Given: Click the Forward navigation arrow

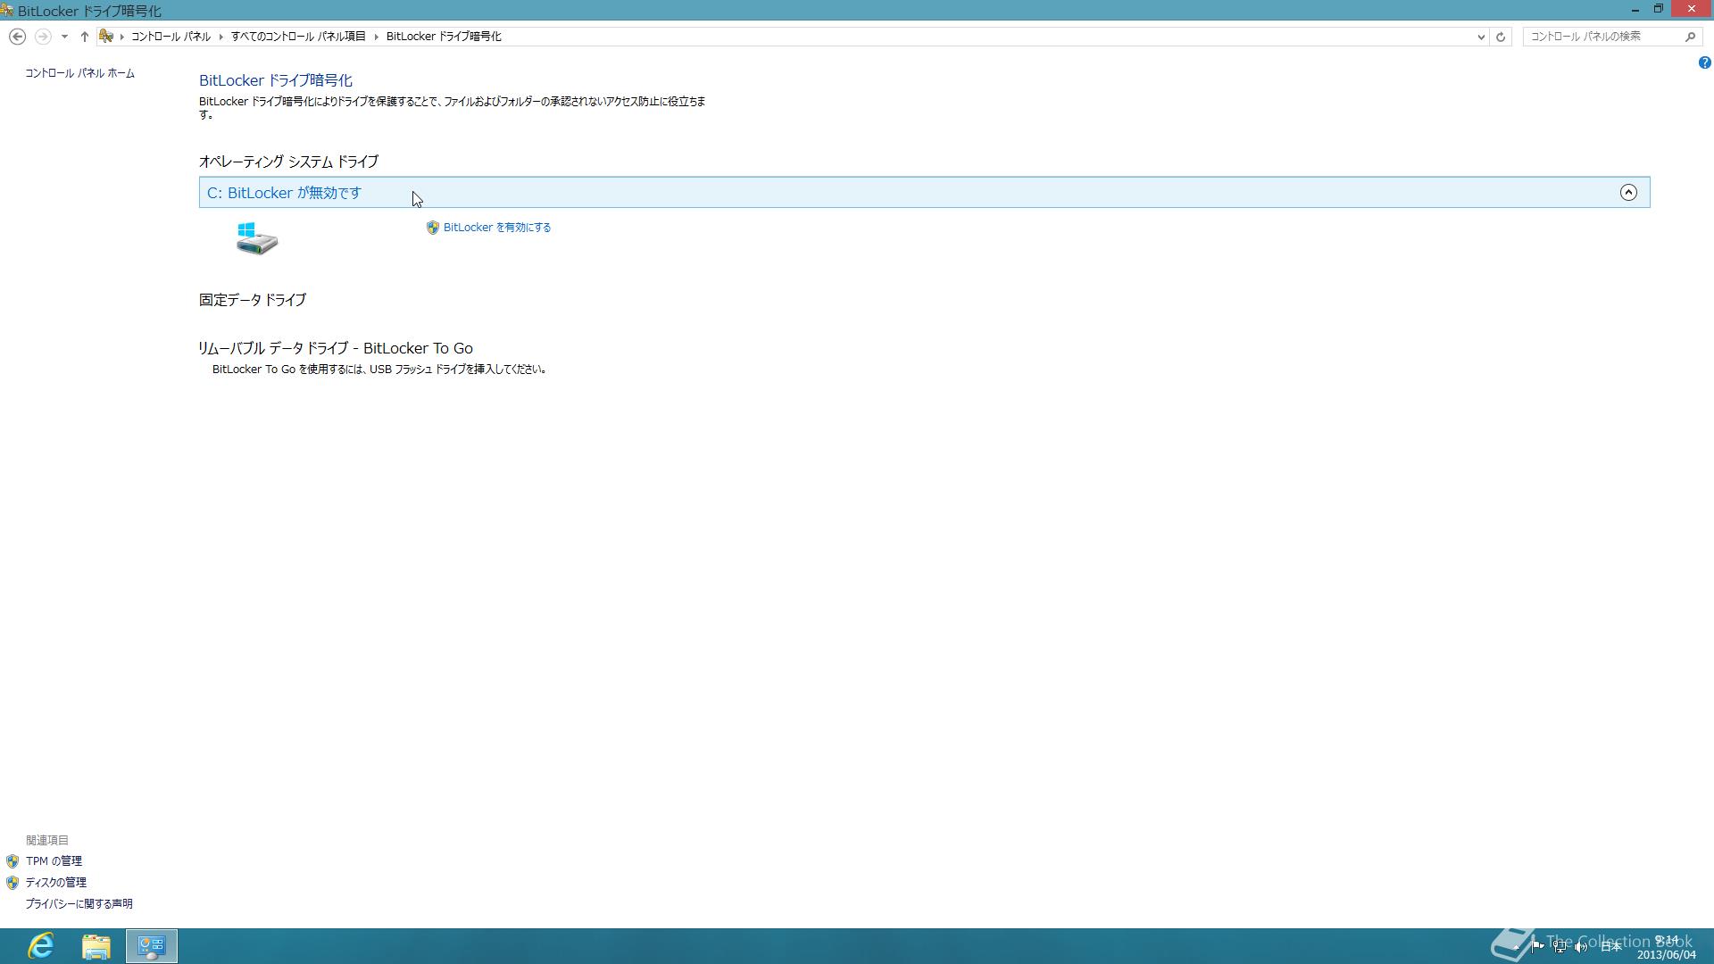Looking at the screenshot, I should click(42, 37).
